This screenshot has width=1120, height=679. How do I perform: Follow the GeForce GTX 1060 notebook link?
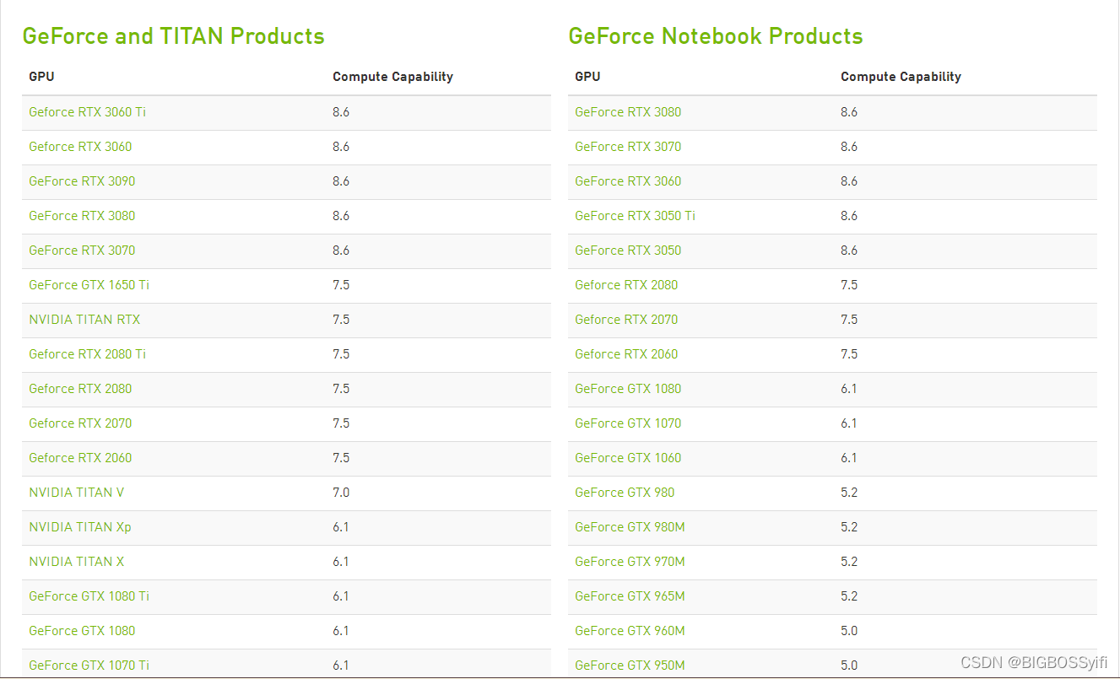(628, 458)
